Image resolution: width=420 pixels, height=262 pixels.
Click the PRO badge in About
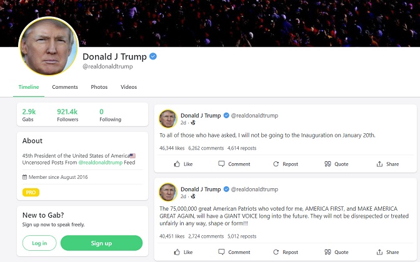pos(31,193)
